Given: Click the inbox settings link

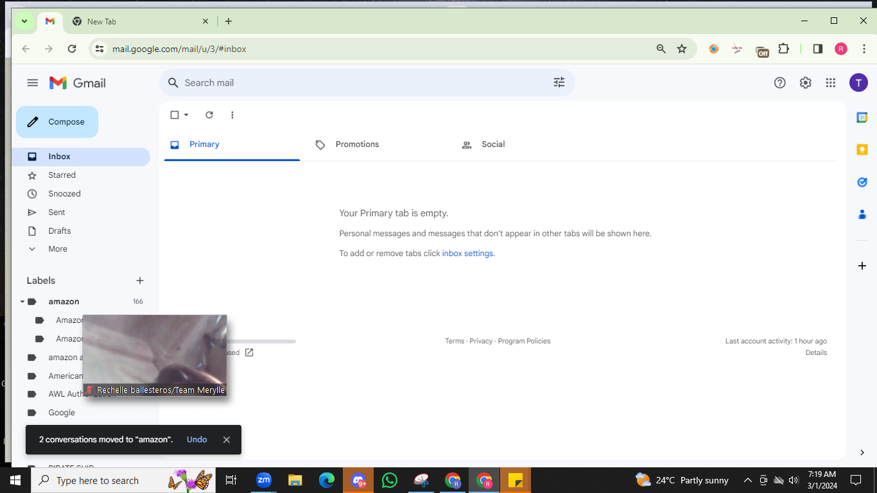Looking at the screenshot, I should [x=467, y=254].
